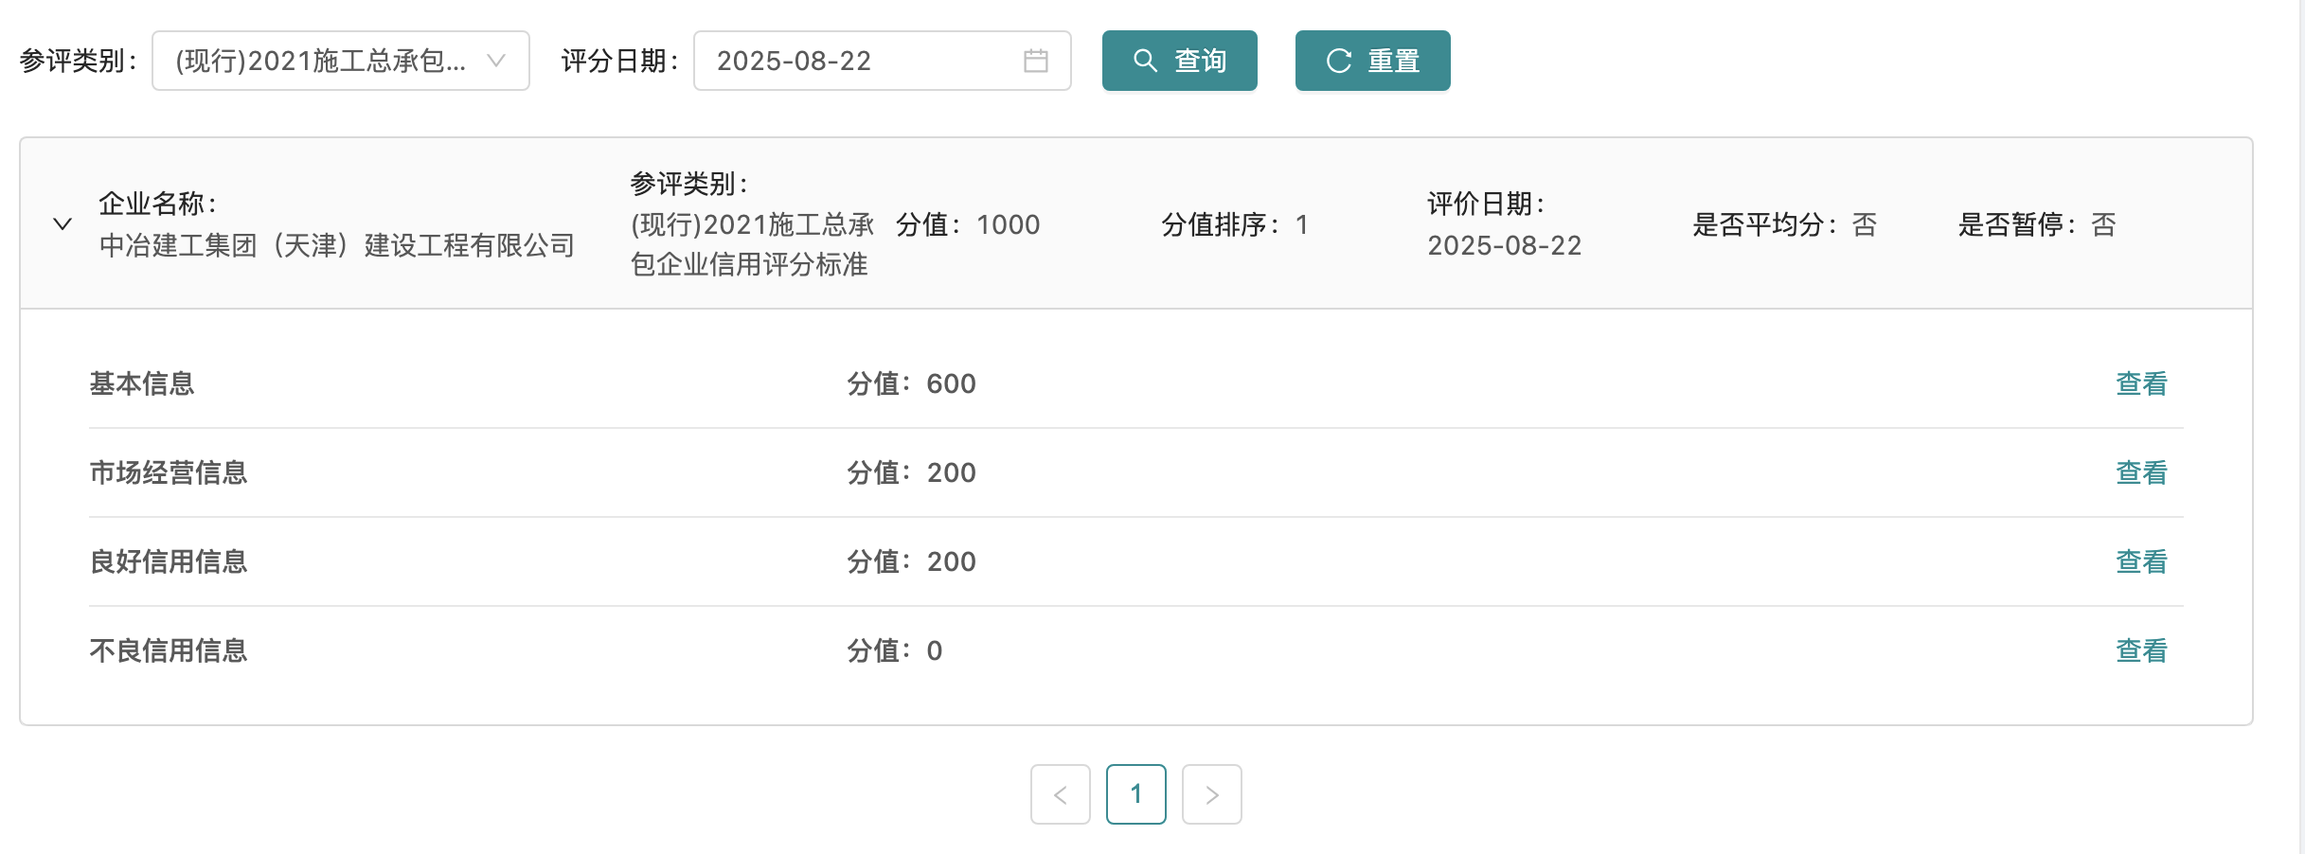Click the circular refresh icon in 重置
The height and width of the screenshot is (854, 2305).
pyautogui.click(x=1338, y=62)
